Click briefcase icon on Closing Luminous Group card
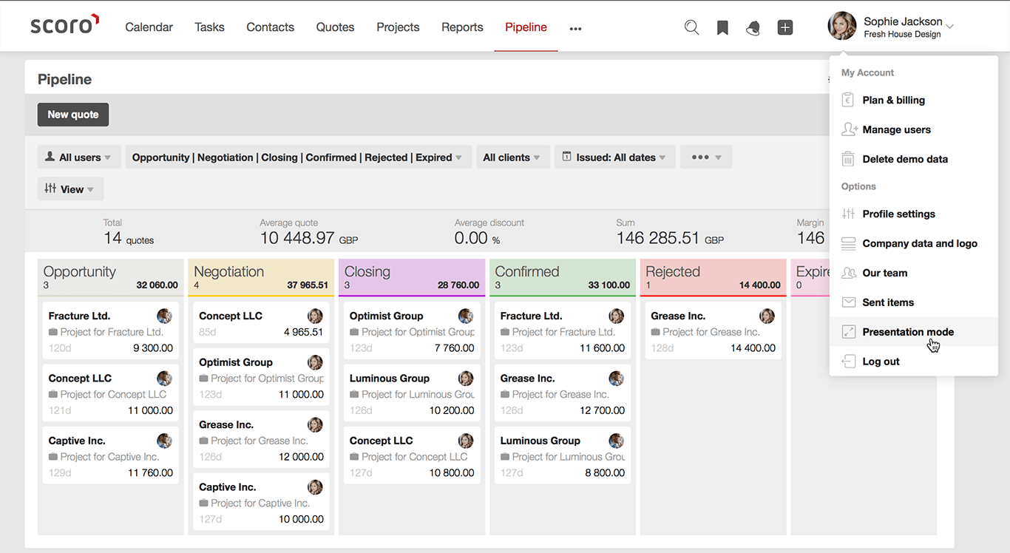 point(354,395)
